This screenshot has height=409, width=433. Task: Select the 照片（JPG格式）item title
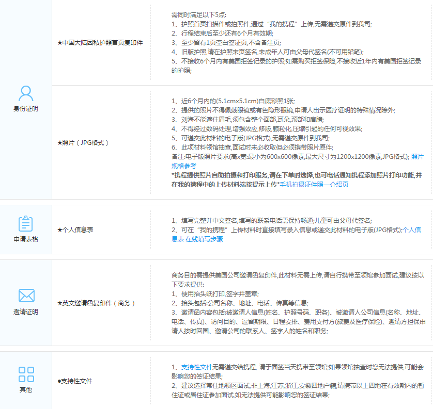coord(83,142)
